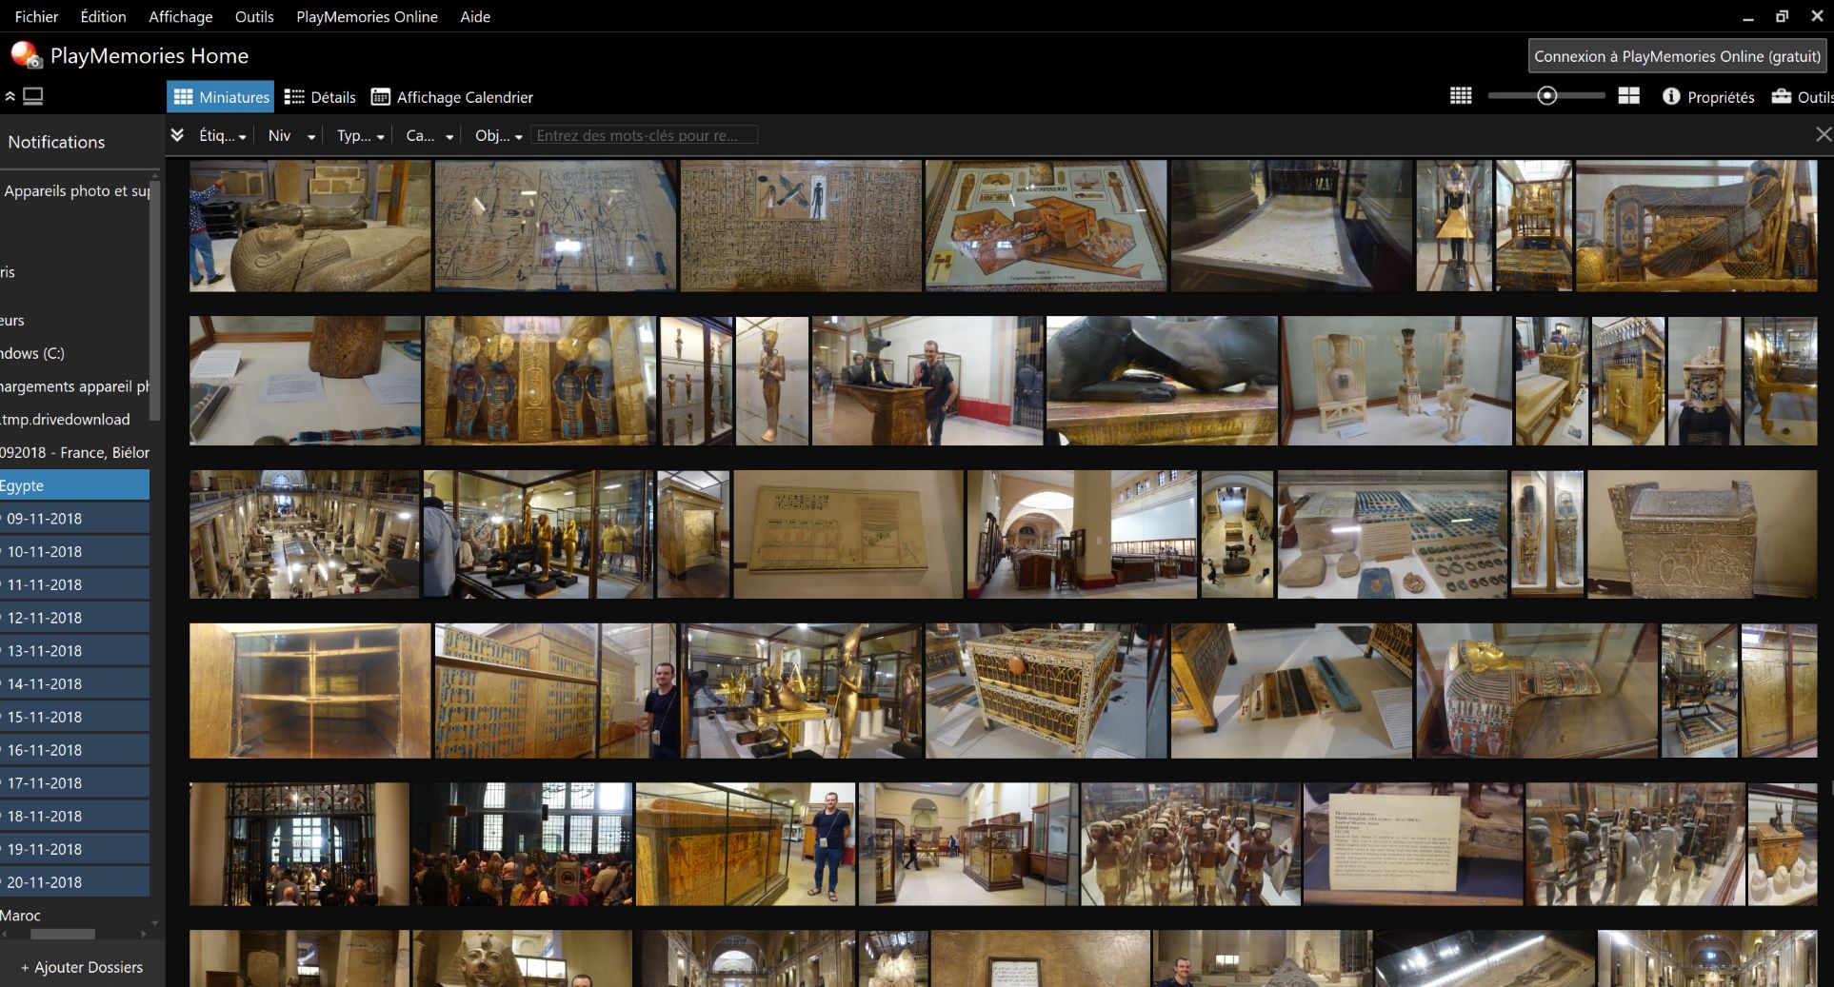Open the Étiq... filter dropdown
The image size is (1834, 987).
[x=222, y=136]
